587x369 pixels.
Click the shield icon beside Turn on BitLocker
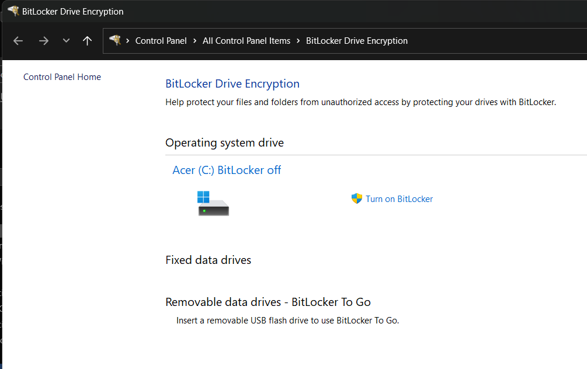[357, 199]
